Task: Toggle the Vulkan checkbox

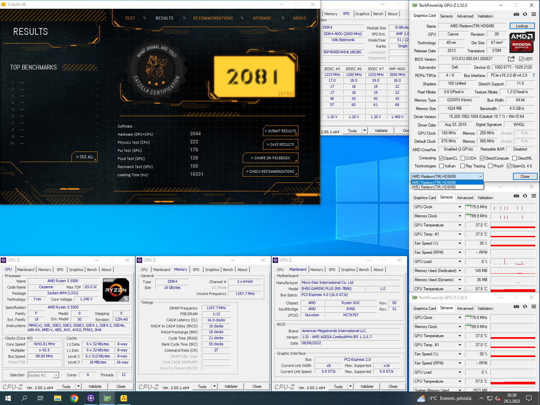Action: click(x=441, y=166)
